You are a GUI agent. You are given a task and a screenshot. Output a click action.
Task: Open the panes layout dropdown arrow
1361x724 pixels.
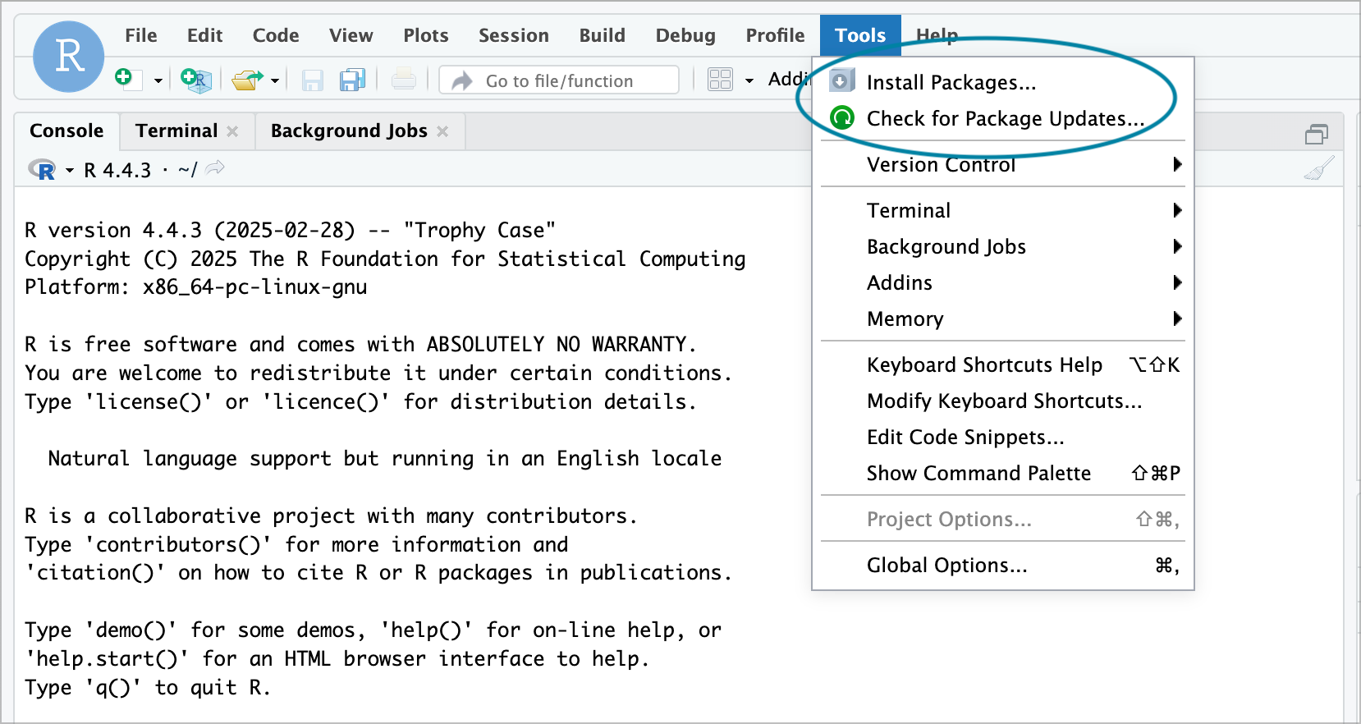click(x=749, y=80)
